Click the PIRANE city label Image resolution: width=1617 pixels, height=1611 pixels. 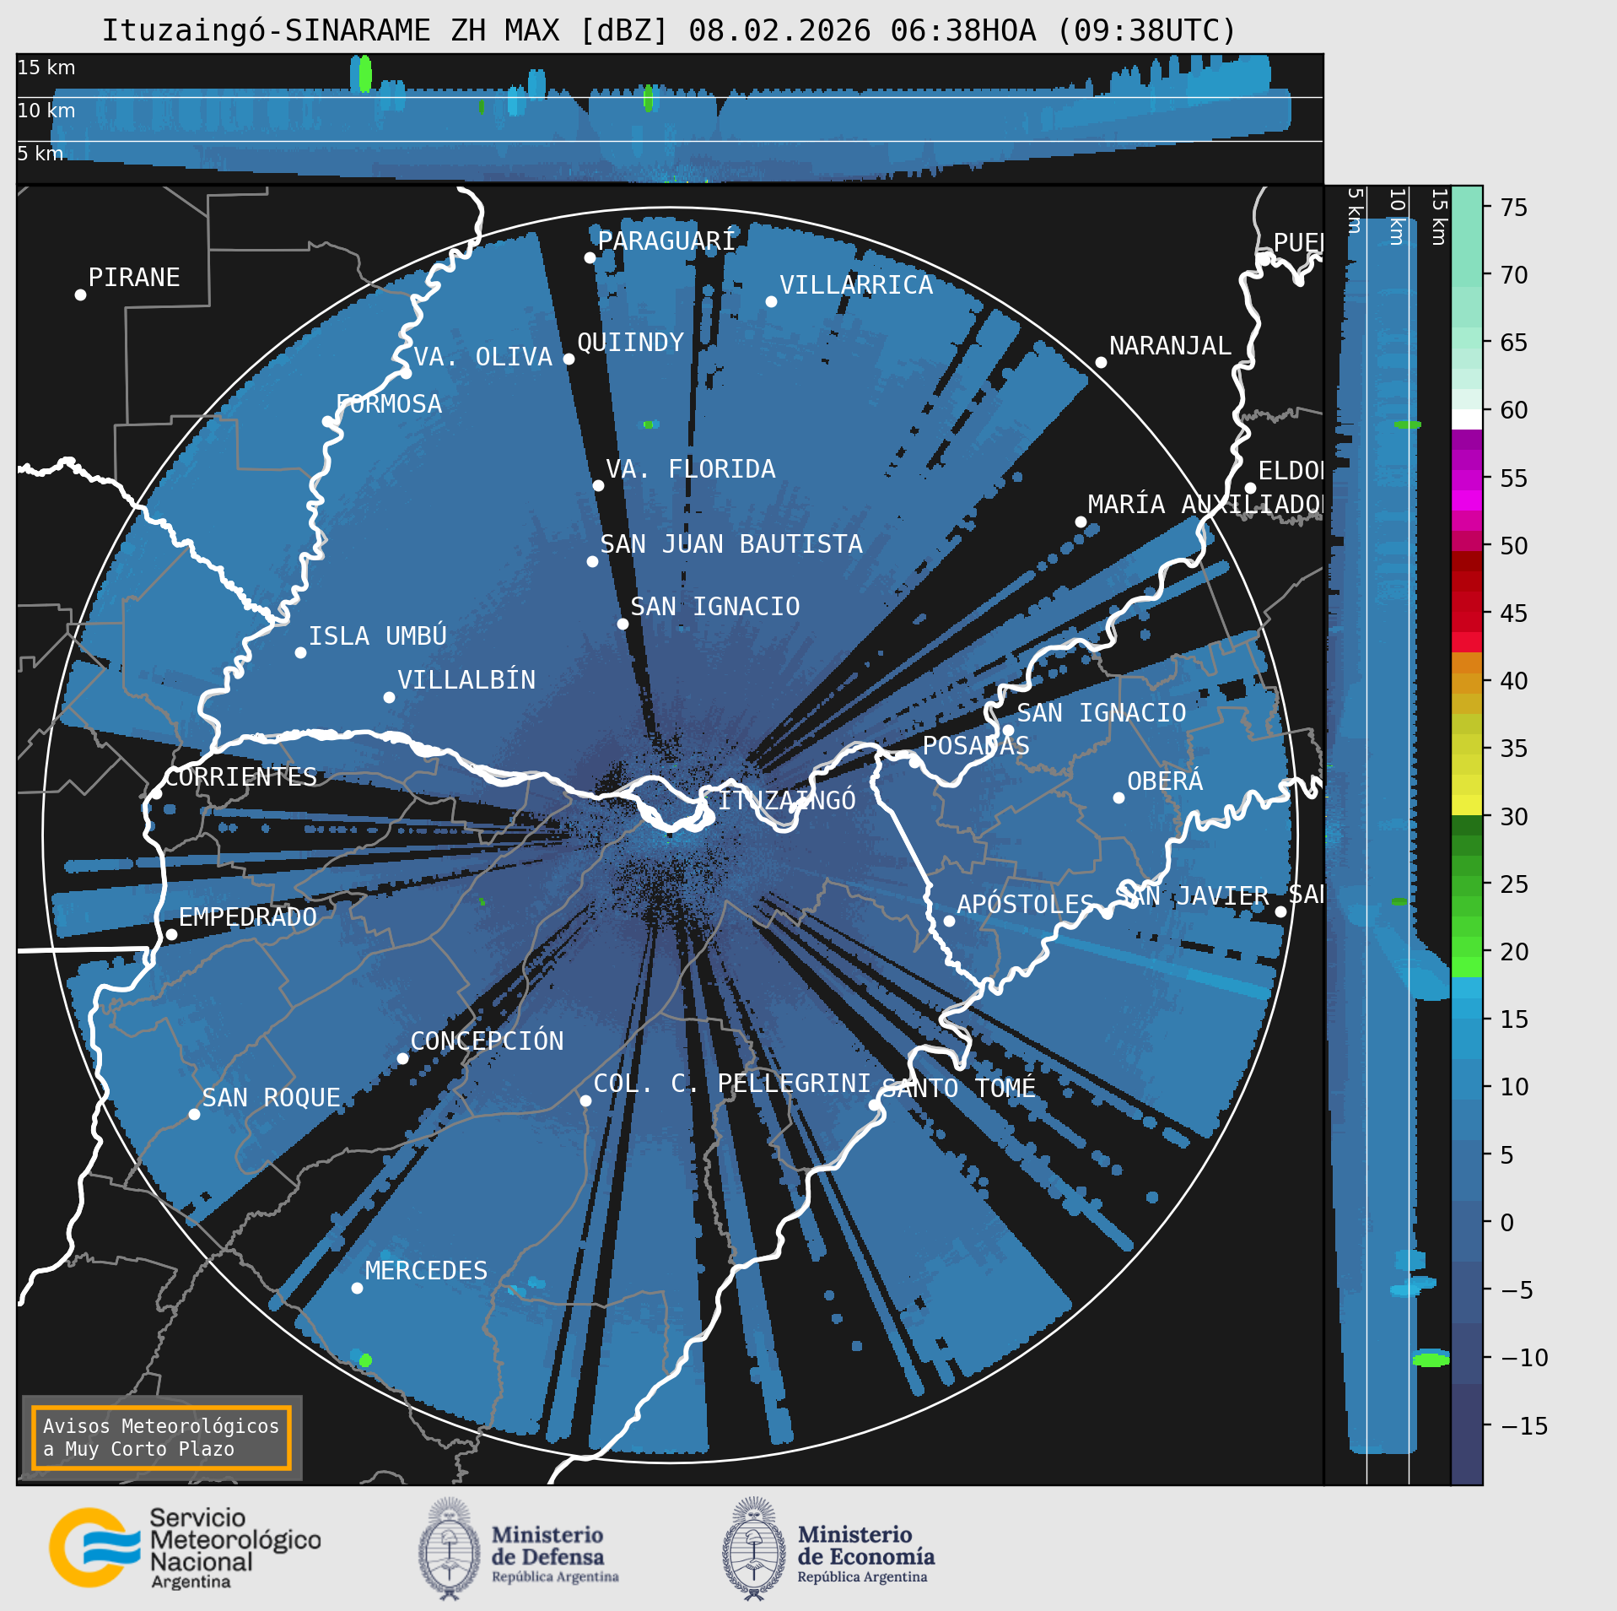point(134,278)
